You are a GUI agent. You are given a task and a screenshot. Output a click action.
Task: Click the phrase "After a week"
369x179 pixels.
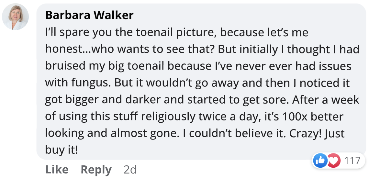(x=326, y=100)
